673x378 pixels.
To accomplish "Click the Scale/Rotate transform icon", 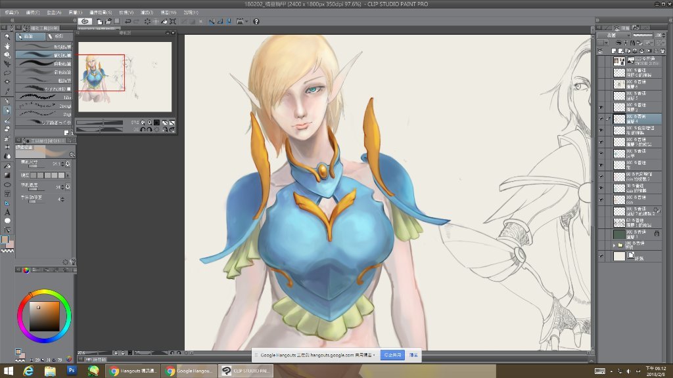I will click(173, 22).
